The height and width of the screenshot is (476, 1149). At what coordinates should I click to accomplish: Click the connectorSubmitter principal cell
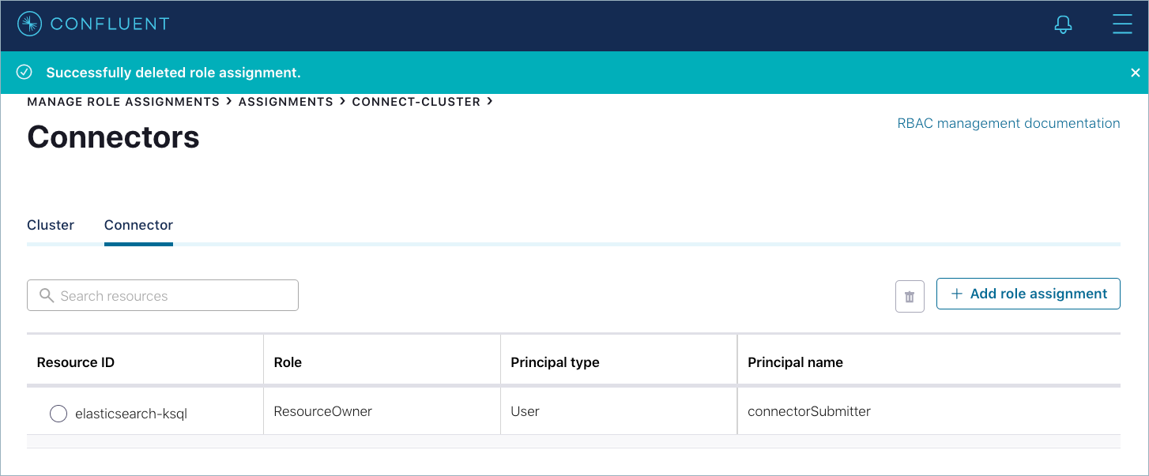click(809, 411)
